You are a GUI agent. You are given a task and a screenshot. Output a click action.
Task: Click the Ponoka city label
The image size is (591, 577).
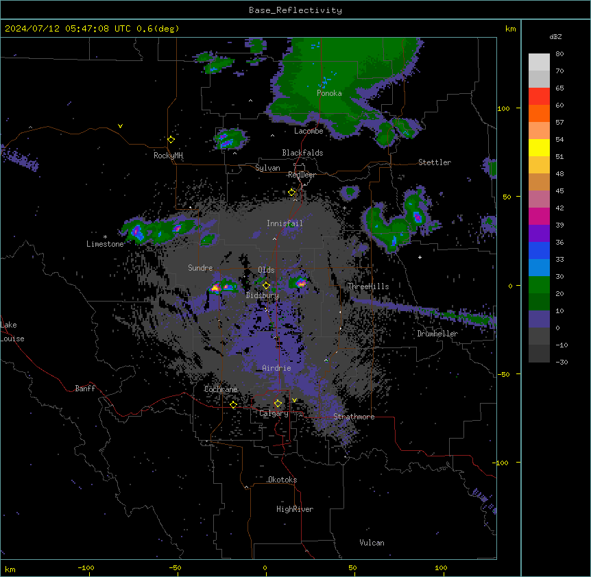tap(329, 93)
